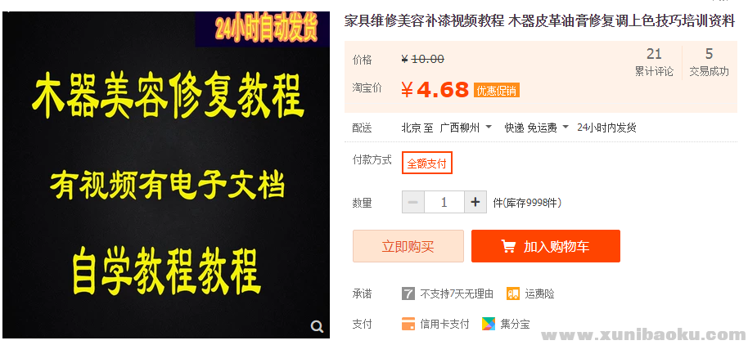The image size is (748, 345).
Task: Click the 立即购买 buy now button
Action: pyautogui.click(x=408, y=246)
